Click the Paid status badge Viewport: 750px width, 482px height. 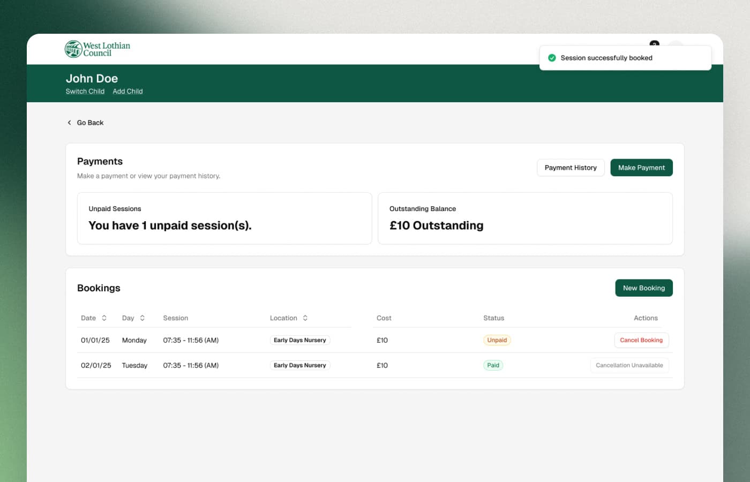[x=493, y=365]
